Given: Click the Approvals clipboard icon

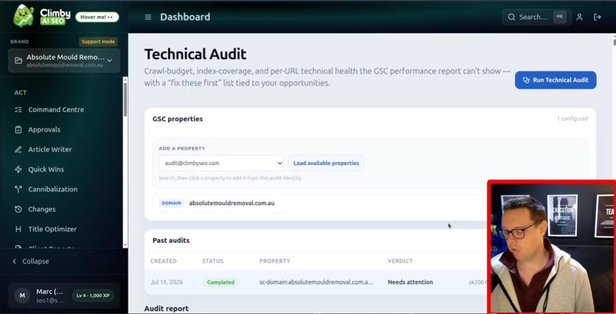Looking at the screenshot, I should 18,130.
